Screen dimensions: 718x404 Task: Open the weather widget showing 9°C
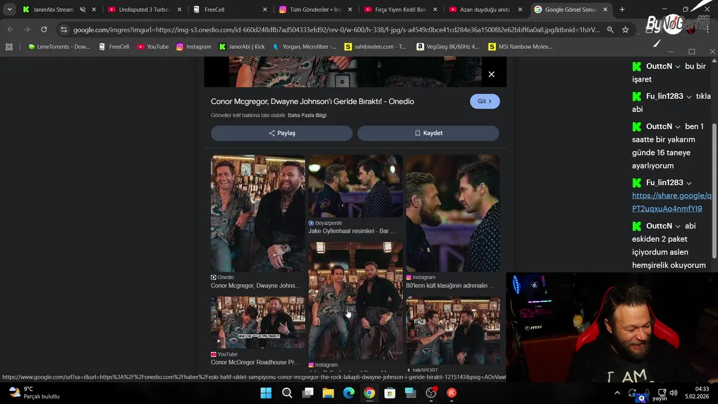pos(35,393)
